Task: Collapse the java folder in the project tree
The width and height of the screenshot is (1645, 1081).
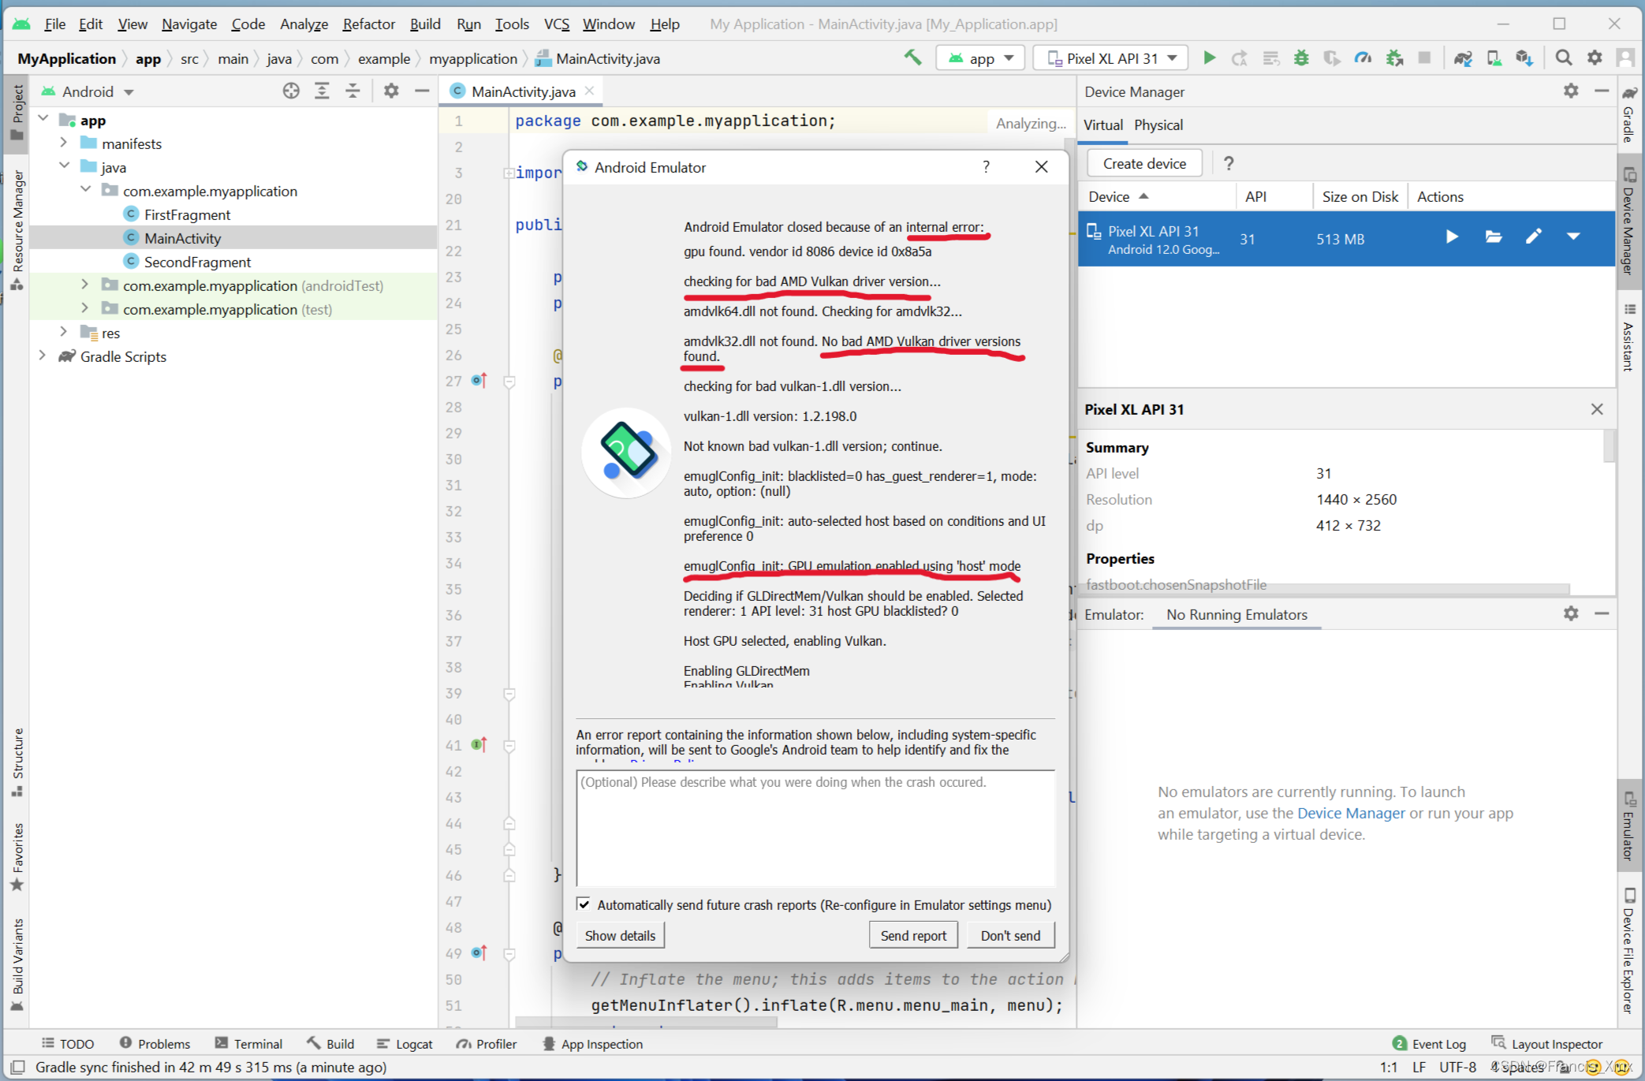Action: 65,166
